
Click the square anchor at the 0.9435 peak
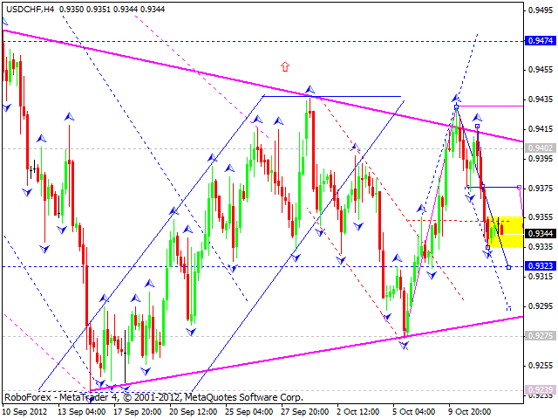click(x=457, y=106)
